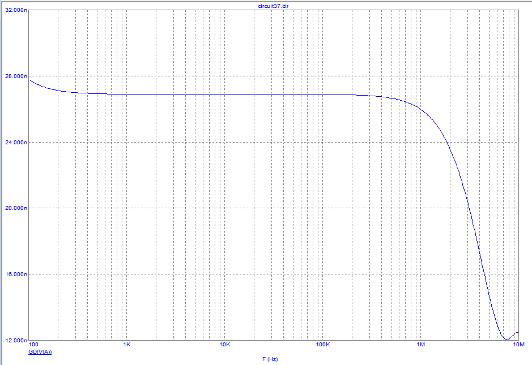
Task: Click the 100K frequency axis label
Action: [323, 344]
